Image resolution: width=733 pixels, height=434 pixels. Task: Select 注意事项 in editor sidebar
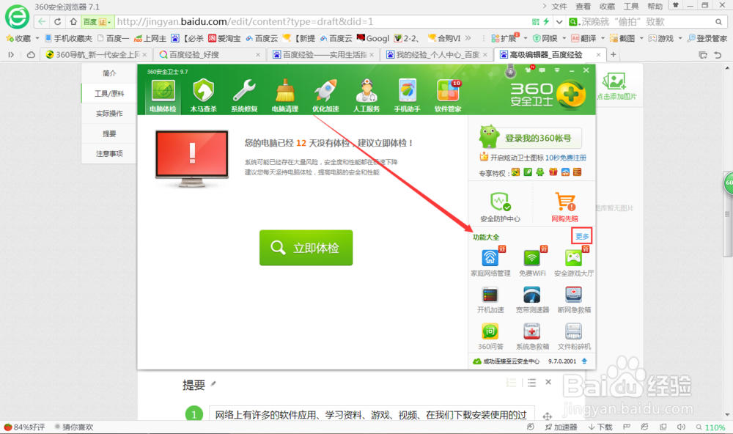109,153
